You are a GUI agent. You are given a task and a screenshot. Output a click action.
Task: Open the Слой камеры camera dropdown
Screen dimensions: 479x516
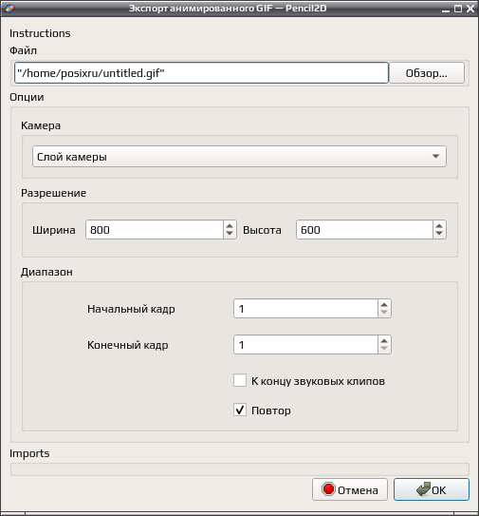point(239,157)
